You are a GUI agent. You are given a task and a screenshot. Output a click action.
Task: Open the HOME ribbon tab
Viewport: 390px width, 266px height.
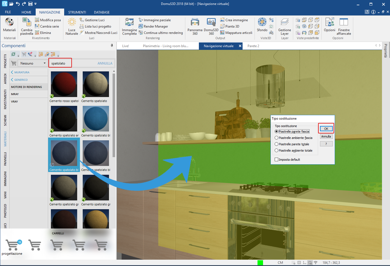(x=27, y=12)
